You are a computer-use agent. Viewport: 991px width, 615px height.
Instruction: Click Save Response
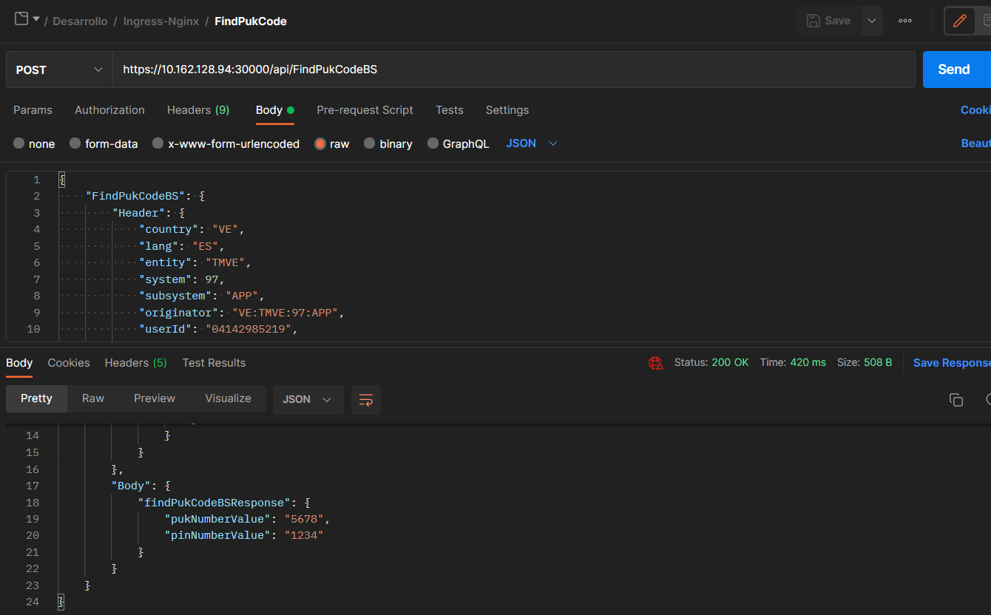click(952, 363)
